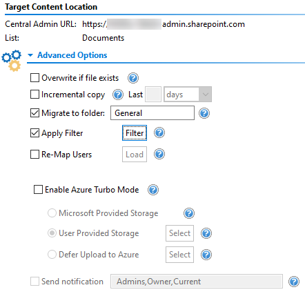Uncheck the Migrate to folder option
The height and width of the screenshot is (294, 305).
tap(35, 113)
